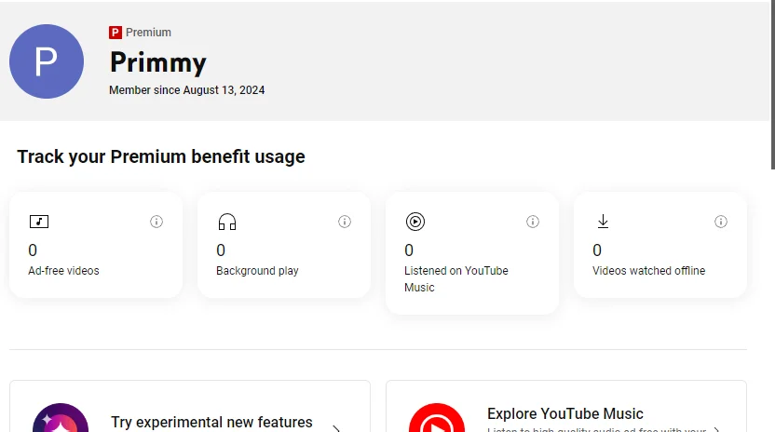This screenshot has width=775, height=432.
Task: Click the Ad-free videos music note icon
Action: 39,222
